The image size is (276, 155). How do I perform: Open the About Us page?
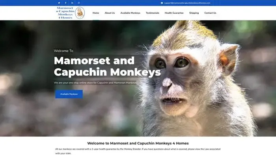(x=110, y=13)
